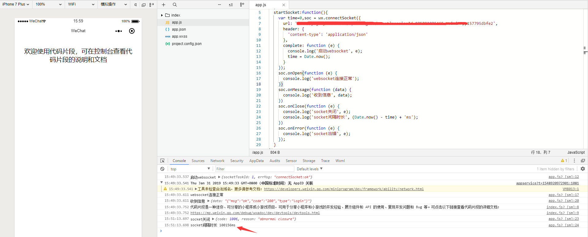Switch to the Sources tab
Image resolution: width=588 pixels, height=237 pixels.
pos(198,160)
